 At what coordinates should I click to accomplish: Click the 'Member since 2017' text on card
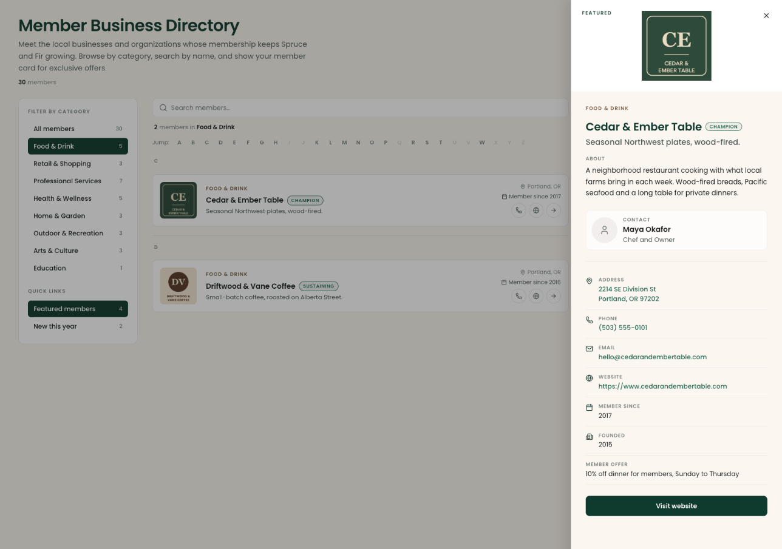coord(534,197)
